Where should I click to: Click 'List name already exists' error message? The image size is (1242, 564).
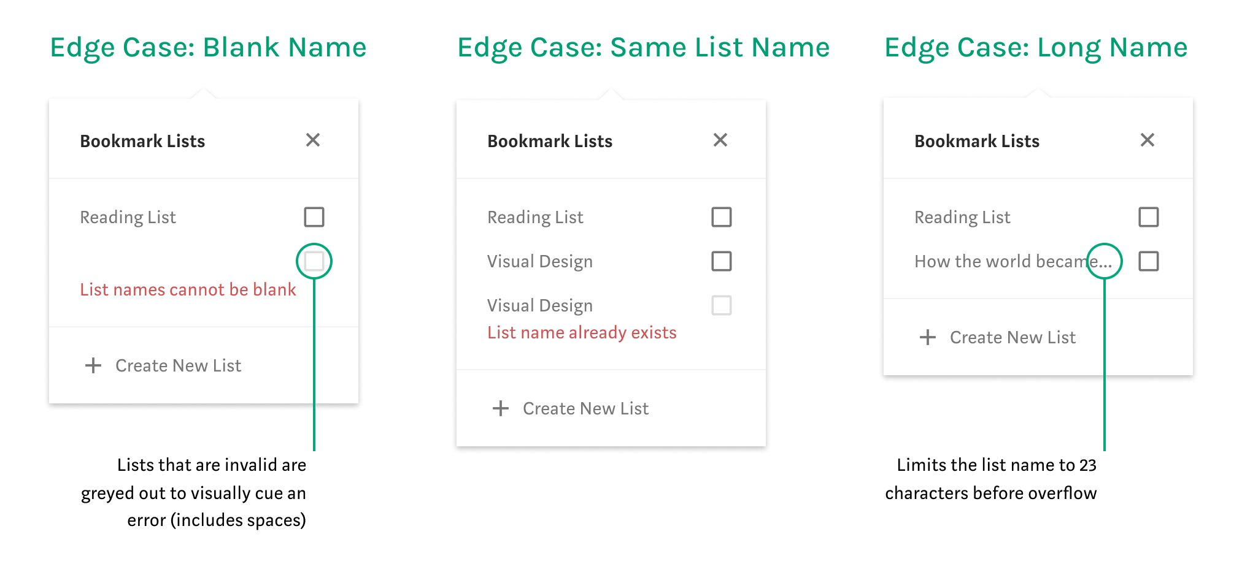(x=582, y=332)
